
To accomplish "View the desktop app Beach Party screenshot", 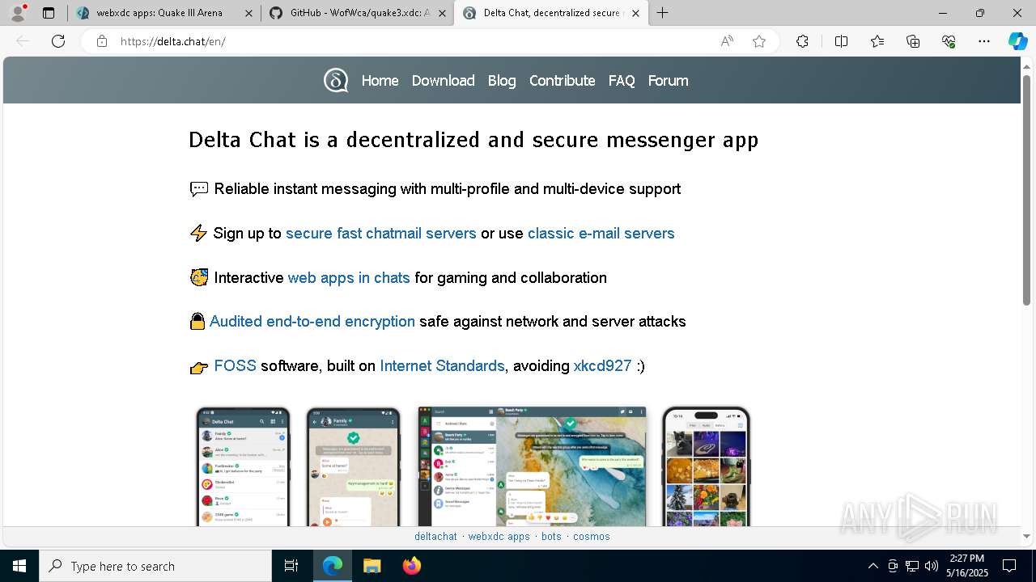I will tap(532, 466).
